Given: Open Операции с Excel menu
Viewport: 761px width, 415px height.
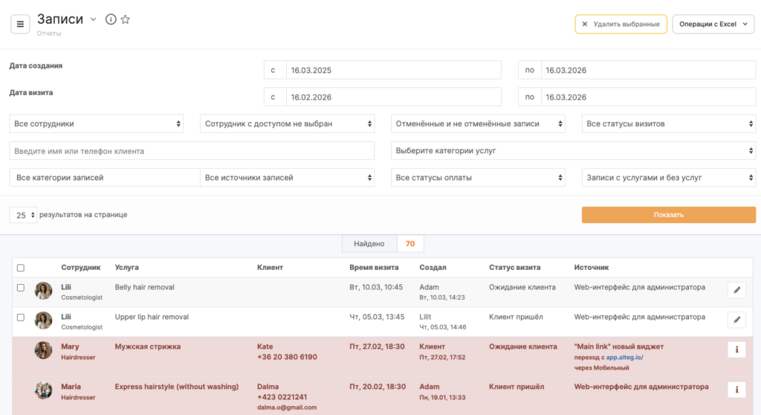Looking at the screenshot, I should pos(713,24).
